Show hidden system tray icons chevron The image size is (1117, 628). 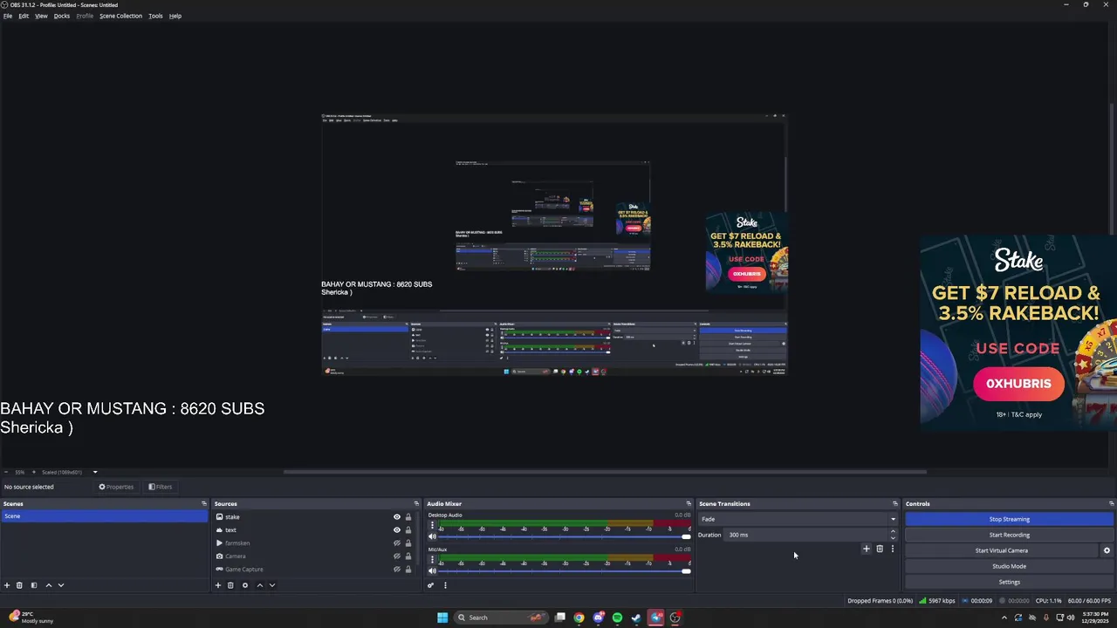[1004, 618]
